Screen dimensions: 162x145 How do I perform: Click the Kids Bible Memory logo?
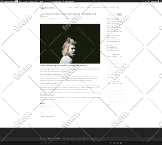point(48,8)
